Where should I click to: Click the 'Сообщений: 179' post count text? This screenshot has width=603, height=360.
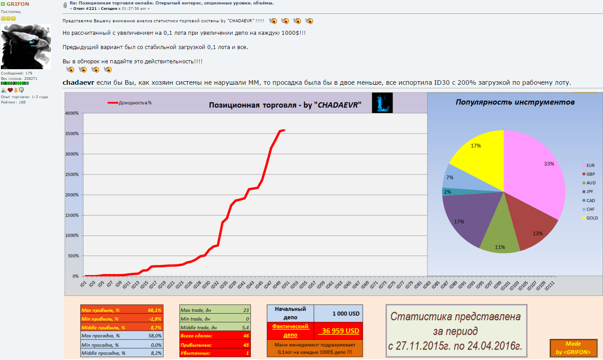(17, 73)
